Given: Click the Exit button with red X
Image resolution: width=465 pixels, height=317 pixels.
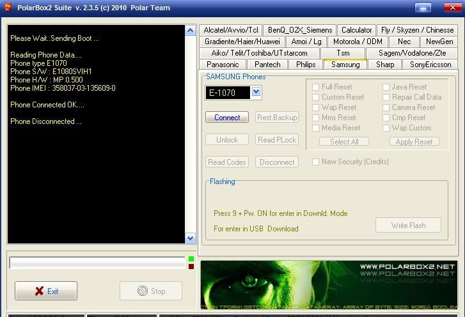Looking at the screenshot, I should [x=46, y=291].
